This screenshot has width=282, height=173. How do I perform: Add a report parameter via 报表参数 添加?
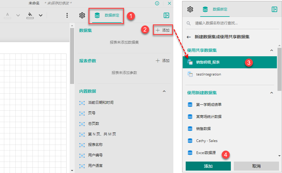point(163,60)
